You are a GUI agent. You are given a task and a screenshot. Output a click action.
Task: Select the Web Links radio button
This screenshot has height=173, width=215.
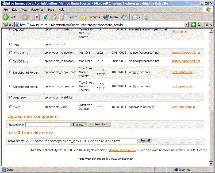coord(11,98)
